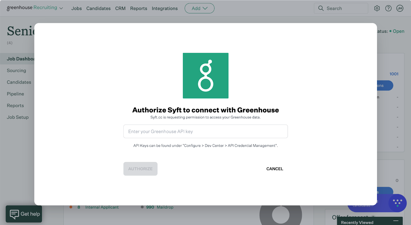Focus the Greenhouse API key field

click(206, 131)
